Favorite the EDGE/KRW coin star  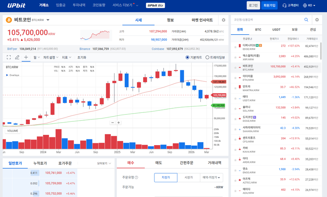235,46
